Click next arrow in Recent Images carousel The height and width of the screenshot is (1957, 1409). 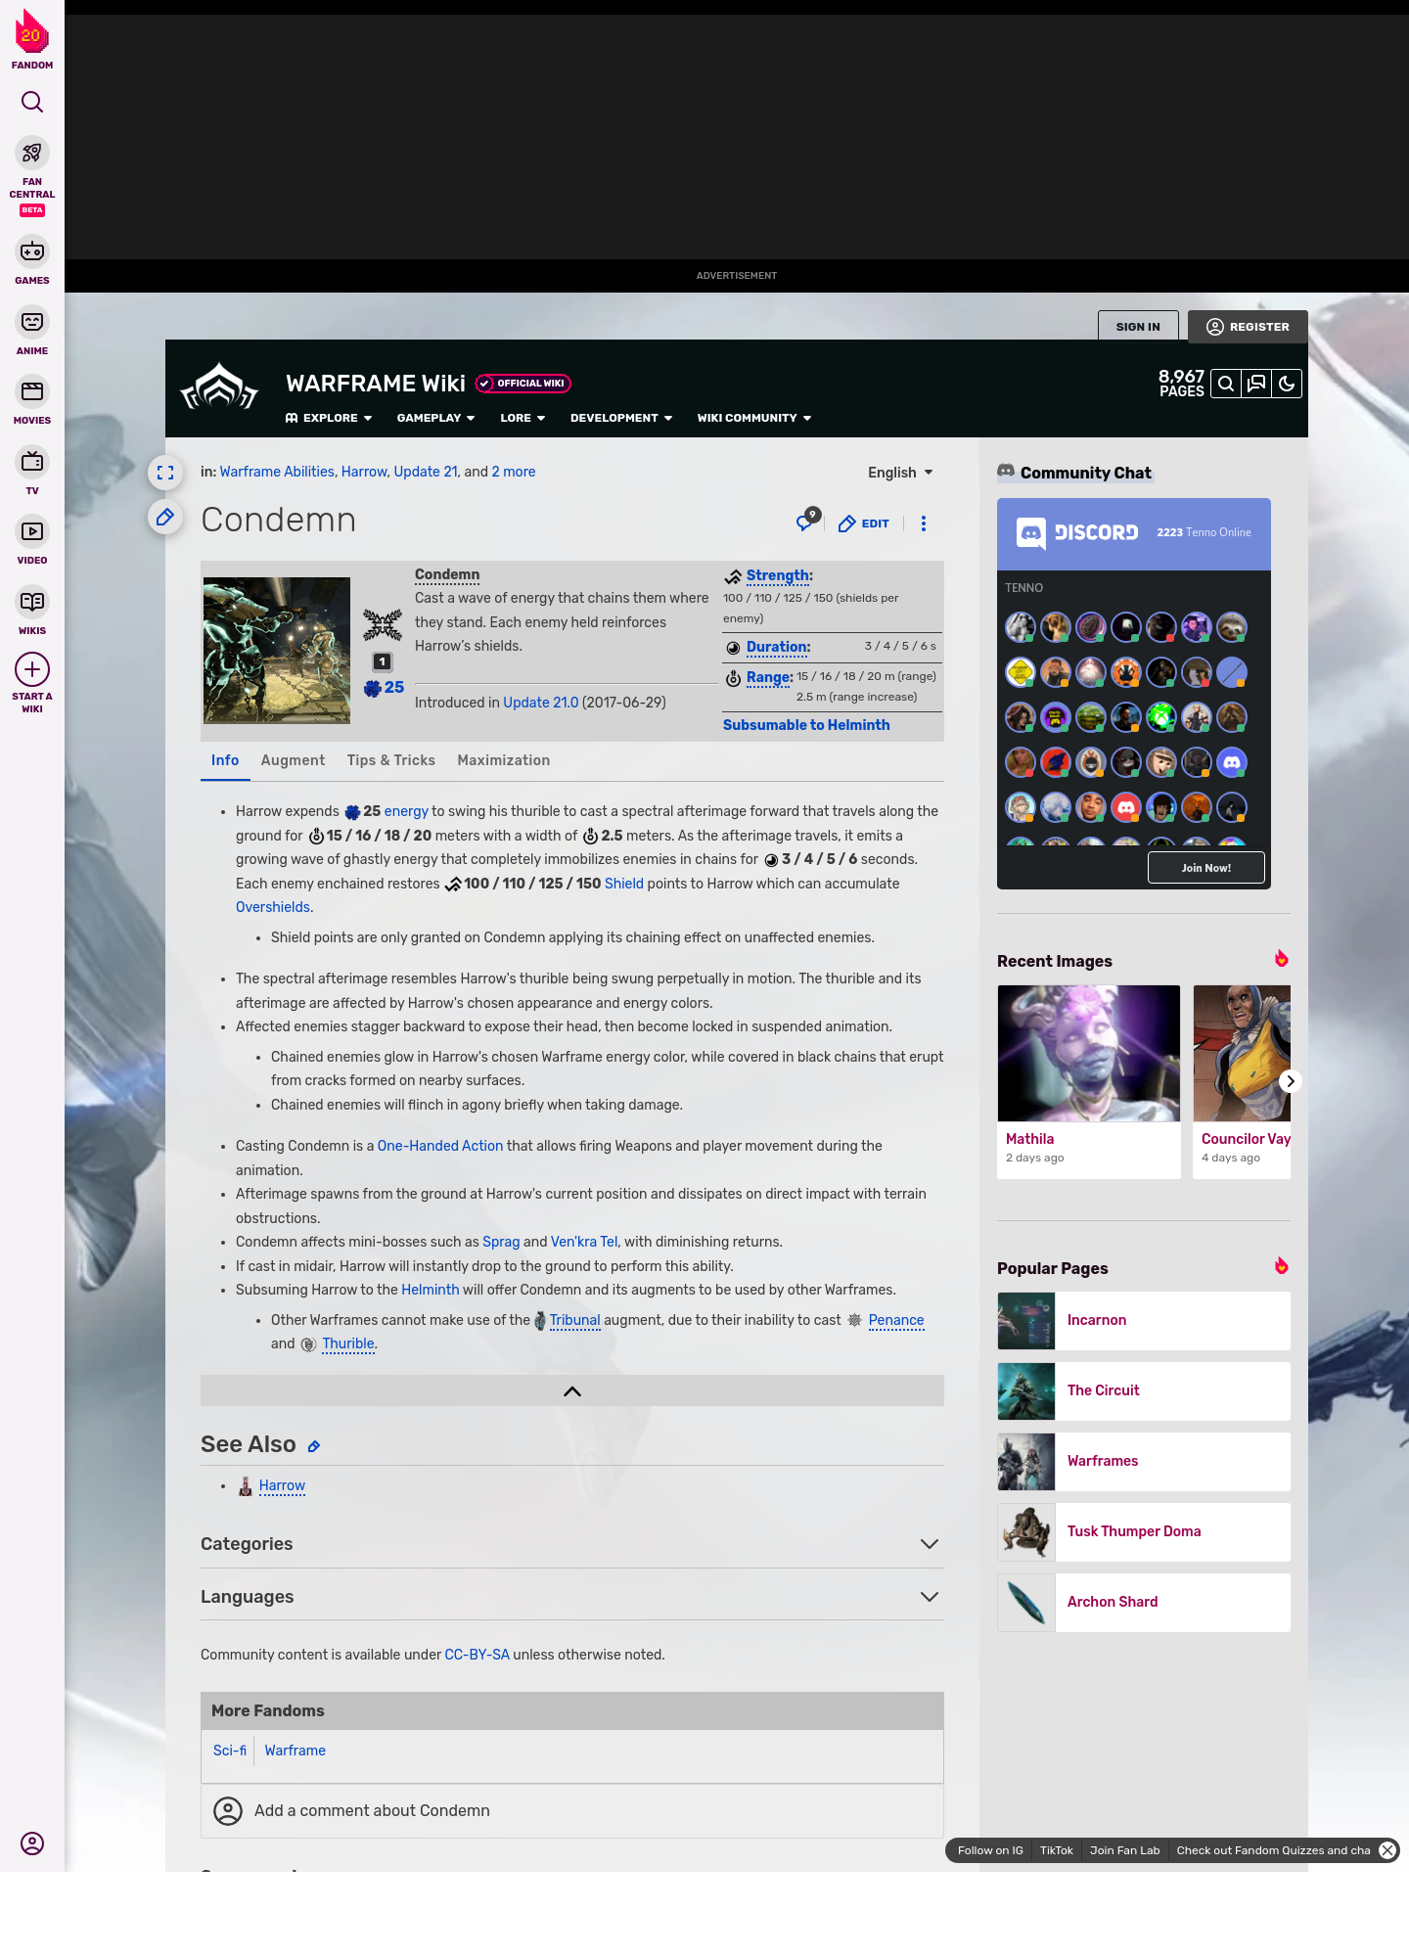coord(1291,1081)
